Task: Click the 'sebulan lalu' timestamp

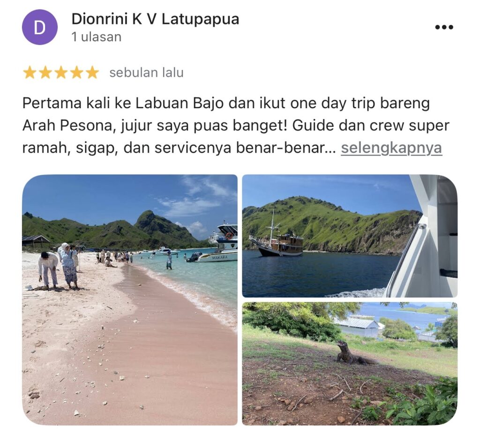Action: point(146,73)
